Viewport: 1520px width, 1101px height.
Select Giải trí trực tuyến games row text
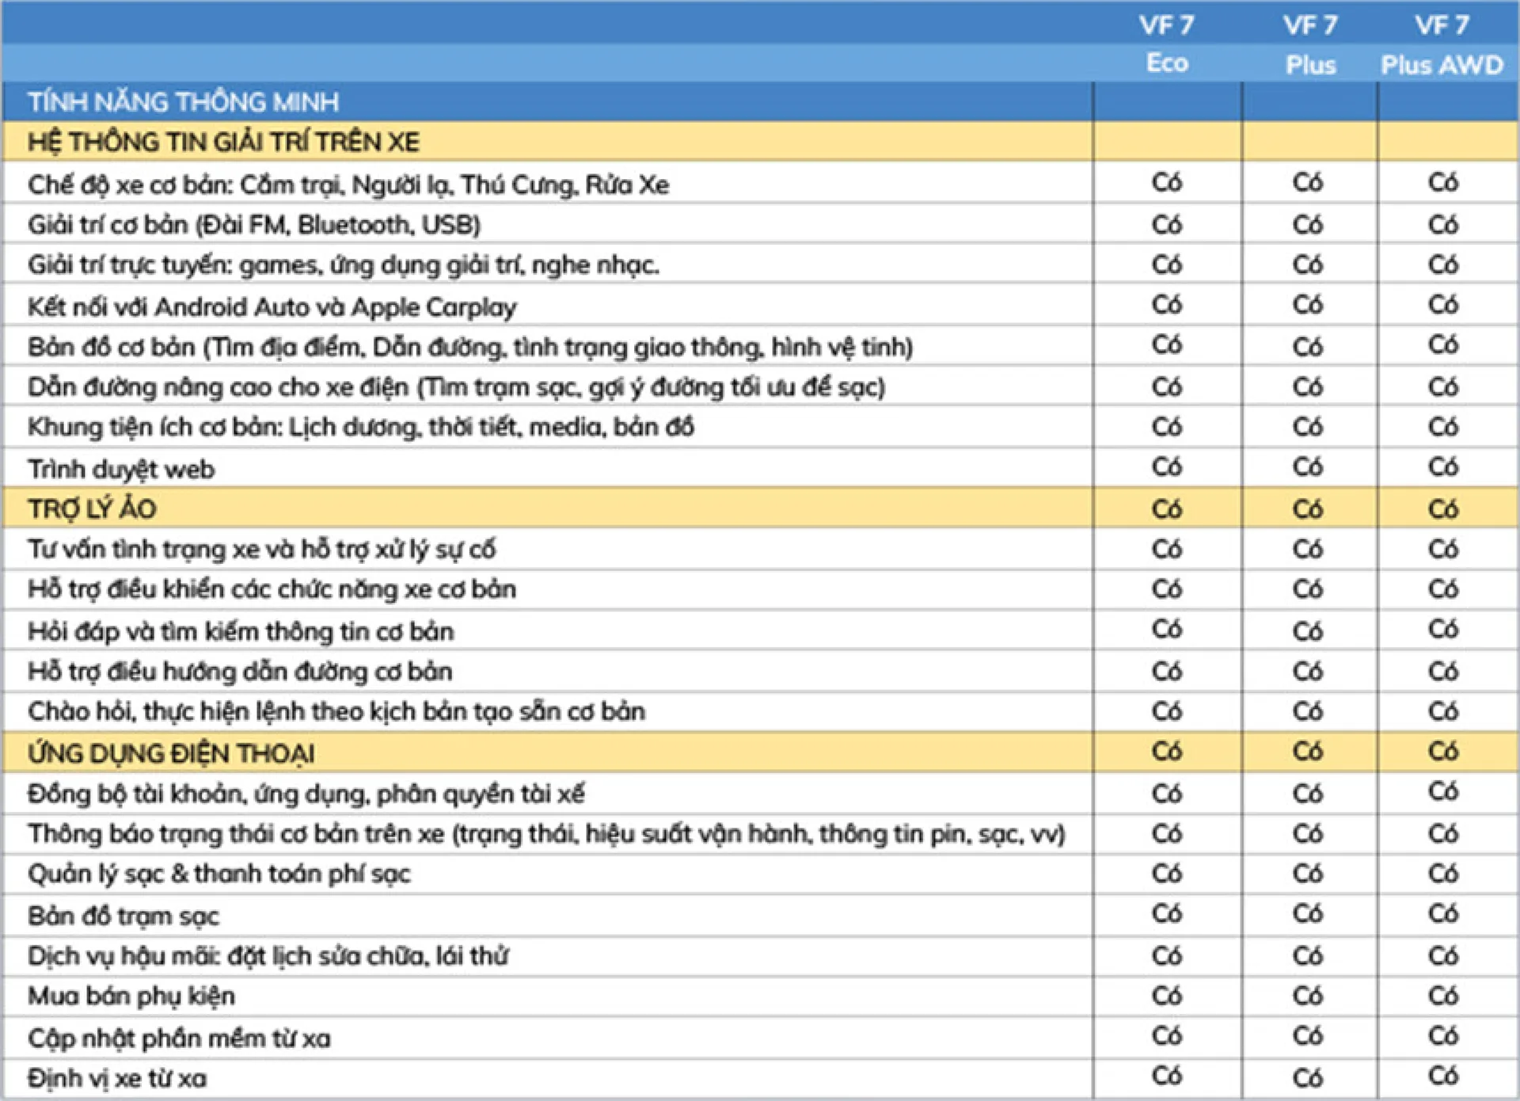pyautogui.click(x=343, y=265)
